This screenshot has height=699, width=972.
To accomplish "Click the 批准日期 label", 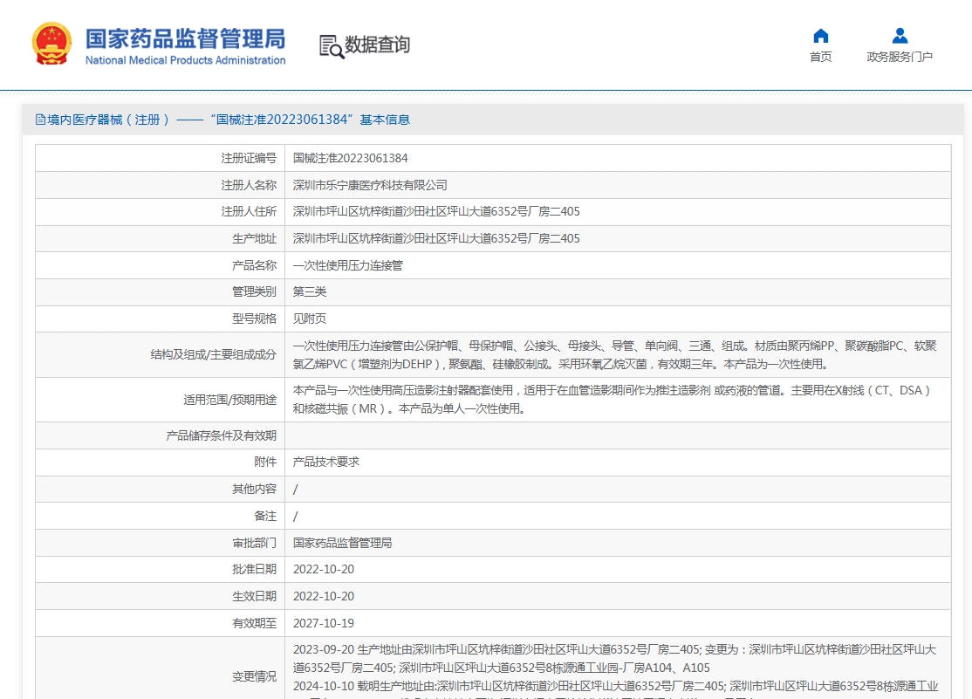I will point(254,569).
